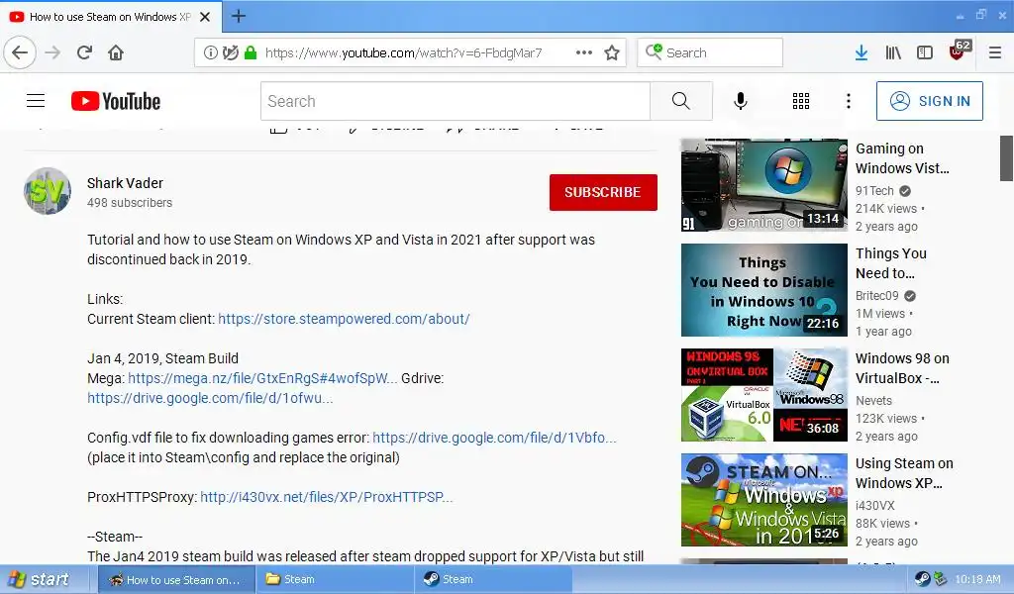Open the i430vx.net ProxHTTPSProxy link
The height and width of the screenshot is (594, 1014).
pyautogui.click(x=327, y=497)
